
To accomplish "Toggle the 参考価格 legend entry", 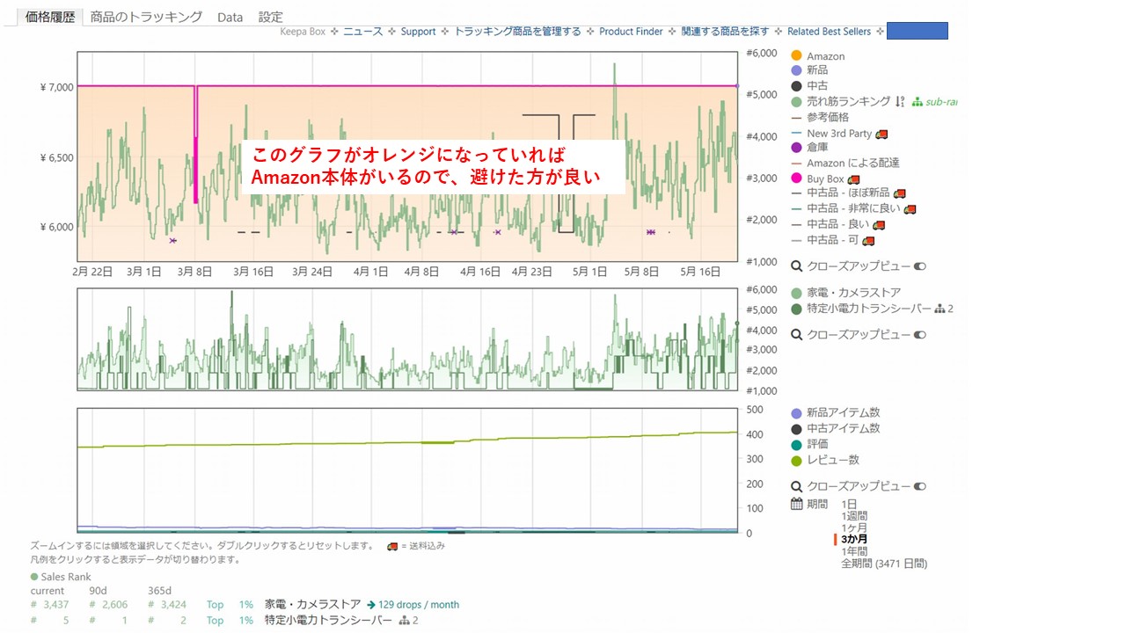I will tap(820, 118).
